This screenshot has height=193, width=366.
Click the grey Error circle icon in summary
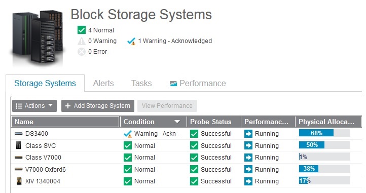[82, 52]
